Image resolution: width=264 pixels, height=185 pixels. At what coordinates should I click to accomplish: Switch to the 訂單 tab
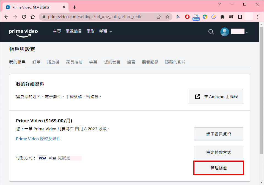(x=36, y=62)
